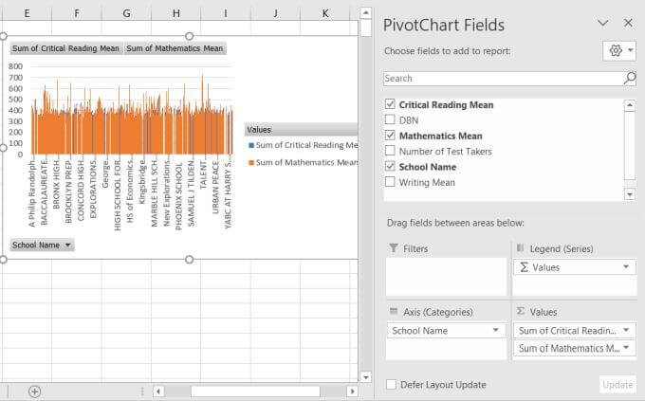This screenshot has height=401, width=645.
Task: Open the task pane options chevron
Action: point(603,23)
